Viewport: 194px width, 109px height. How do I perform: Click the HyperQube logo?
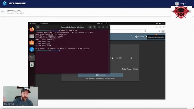[x=14, y=3]
